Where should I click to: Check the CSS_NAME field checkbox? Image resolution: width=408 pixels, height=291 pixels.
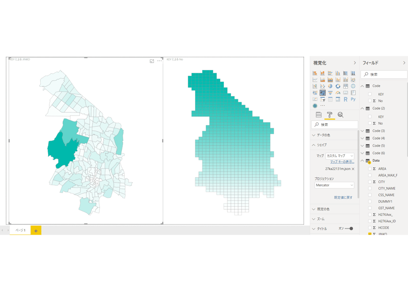coord(370,195)
